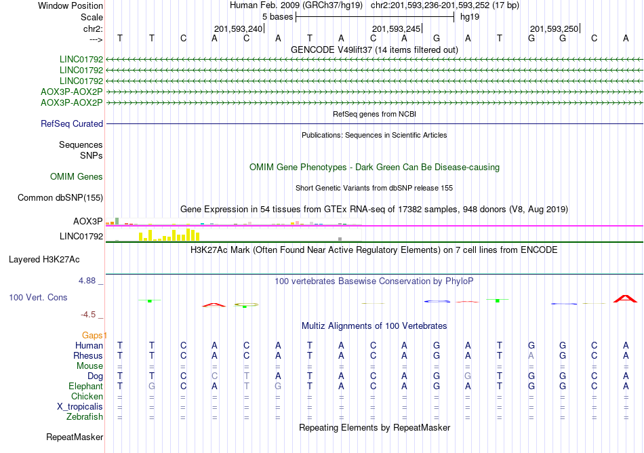This screenshot has width=644, height=453.
Task: Click the 5 bases scale bar text
Action: point(278,17)
